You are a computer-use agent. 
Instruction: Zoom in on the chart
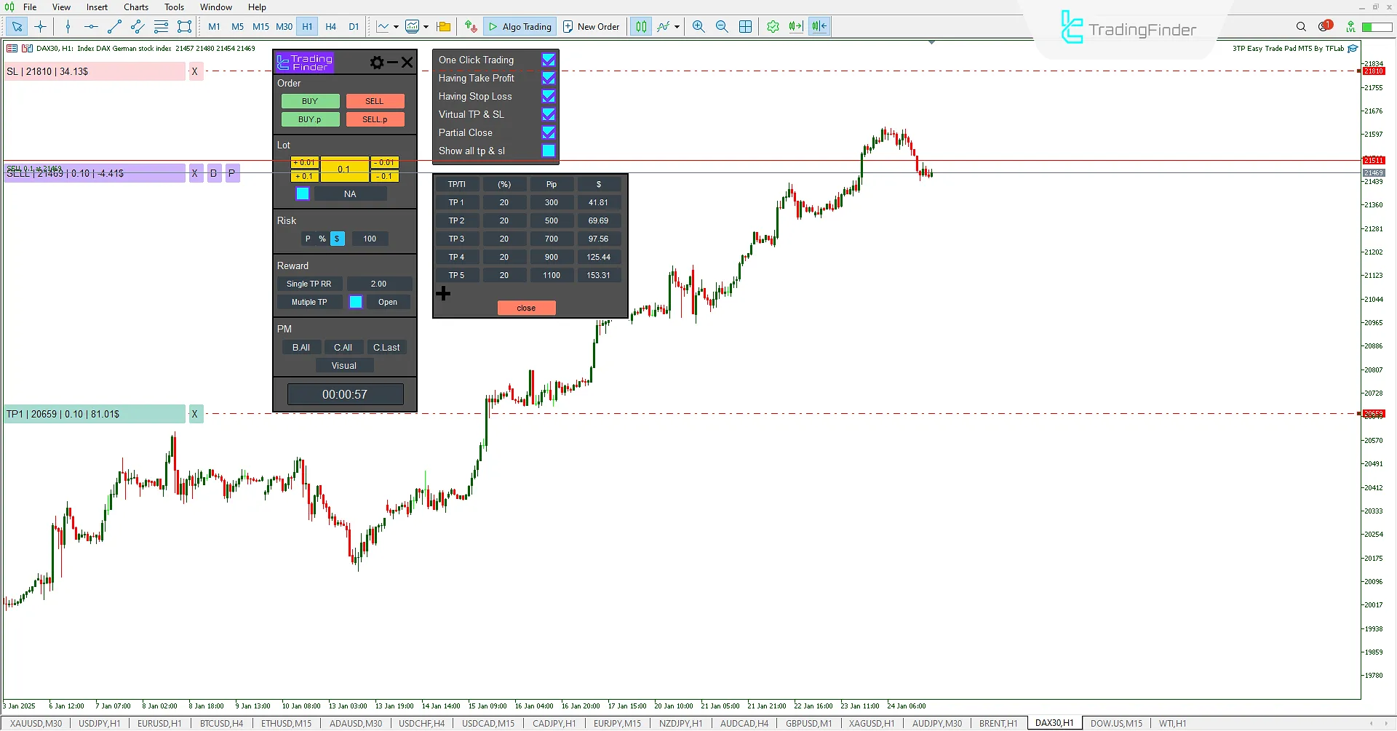click(x=698, y=26)
